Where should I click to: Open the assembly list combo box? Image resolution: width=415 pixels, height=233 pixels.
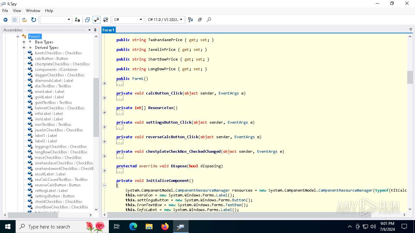56,20
